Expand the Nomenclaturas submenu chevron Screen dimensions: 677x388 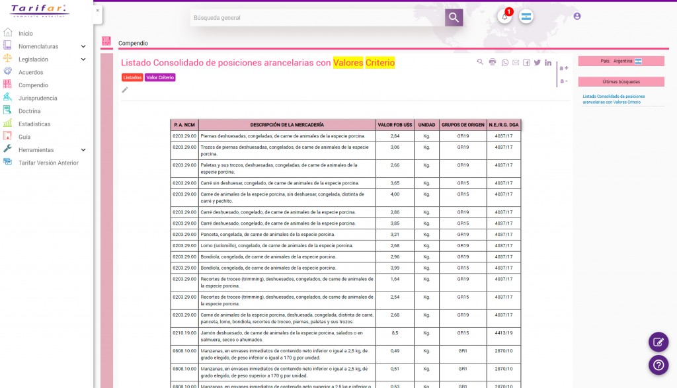coord(83,46)
